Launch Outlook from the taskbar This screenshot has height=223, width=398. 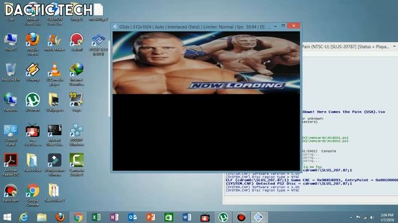point(132,217)
